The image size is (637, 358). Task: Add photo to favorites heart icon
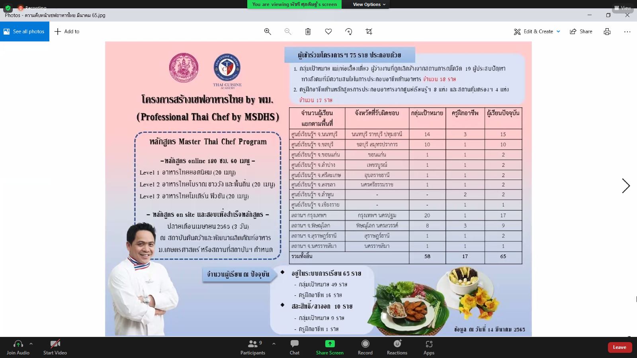coord(328,31)
